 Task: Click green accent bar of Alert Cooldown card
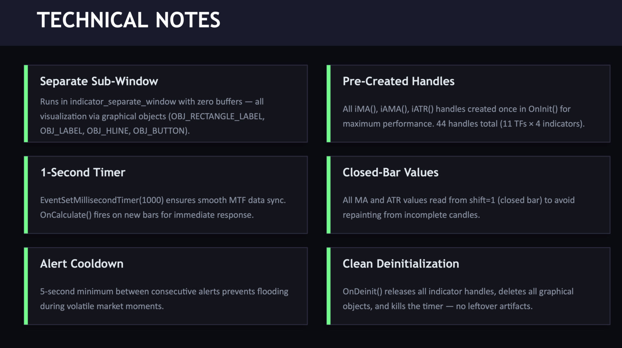tap(26, 286)
